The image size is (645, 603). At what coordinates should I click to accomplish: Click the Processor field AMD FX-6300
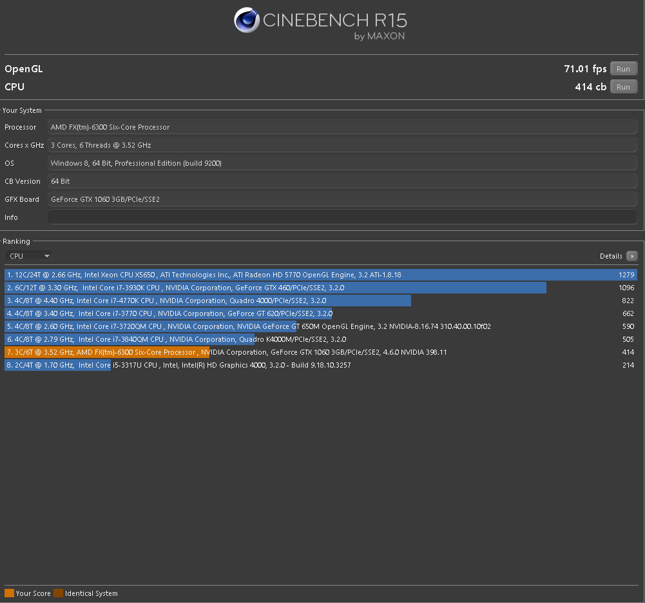pyautogui.click(x=342, y=127)
